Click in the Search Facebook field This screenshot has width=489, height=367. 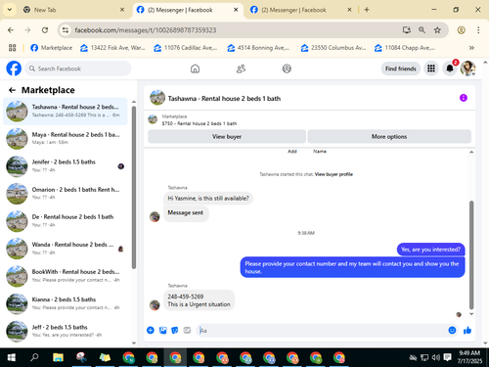[x=78, y=69]
